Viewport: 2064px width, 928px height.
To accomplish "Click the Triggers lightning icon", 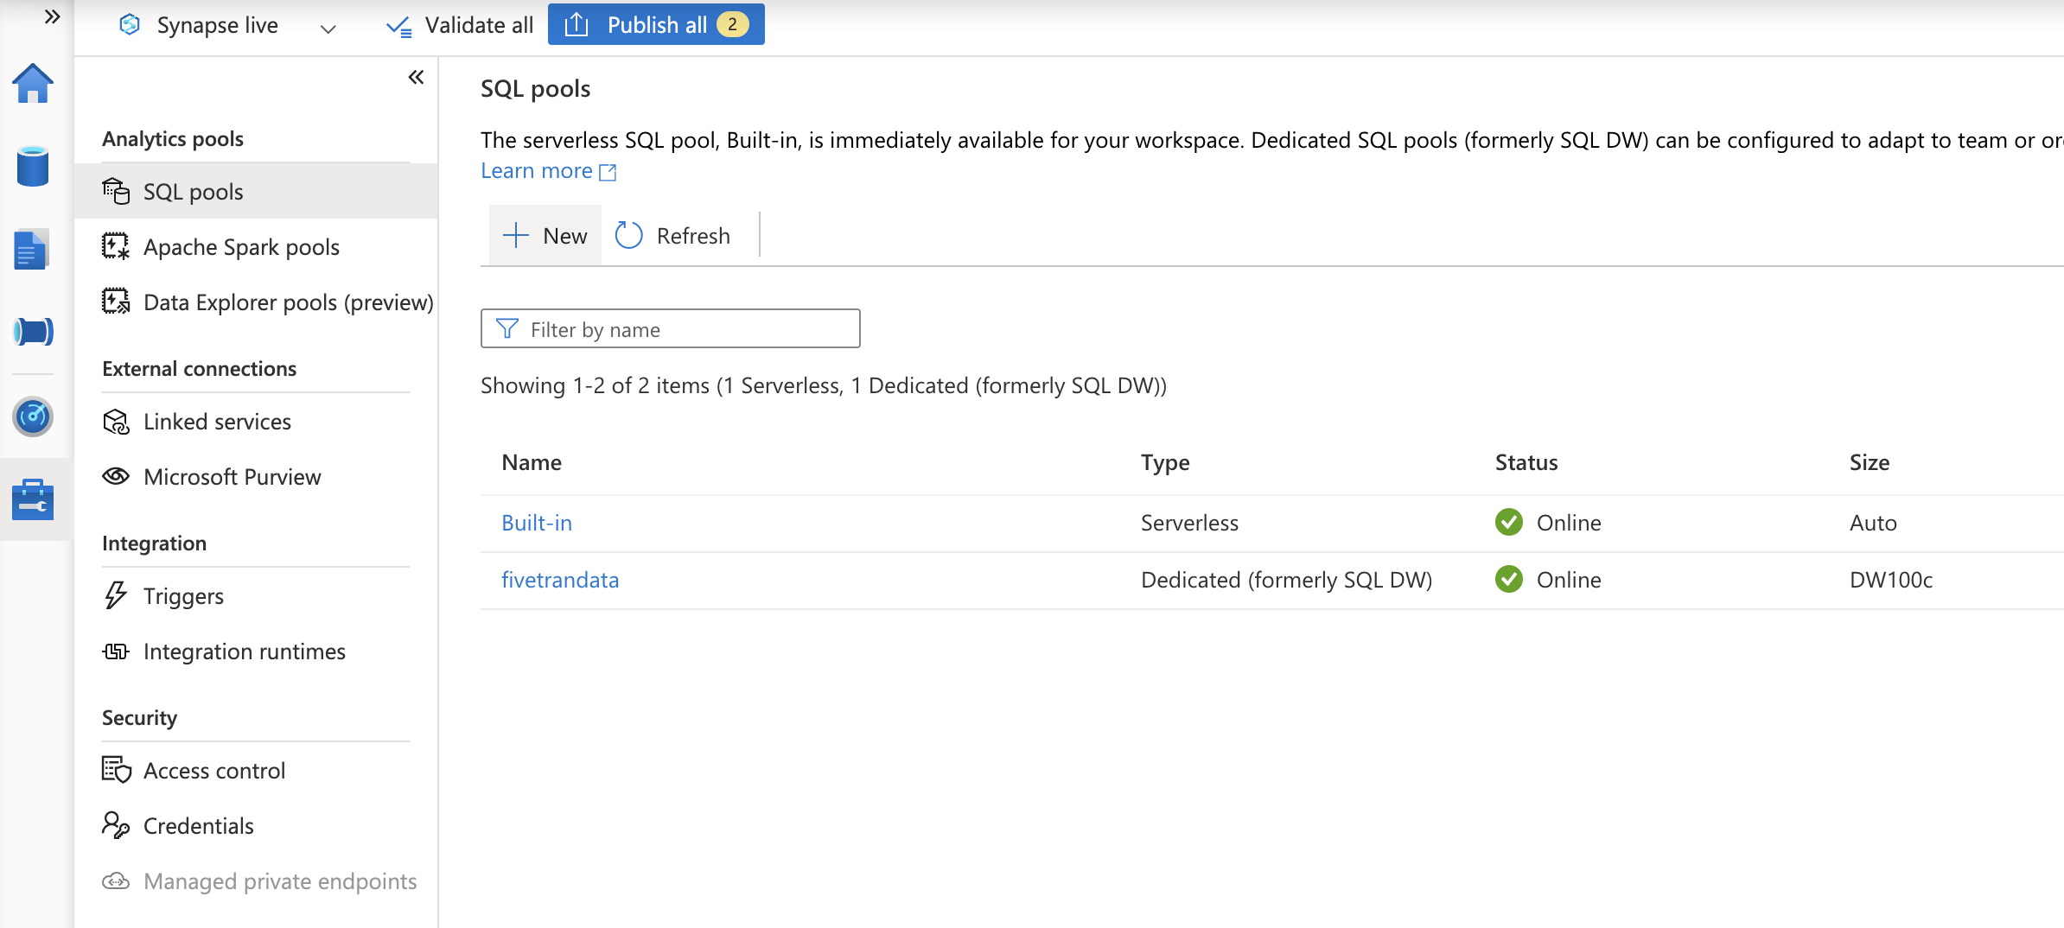I will (115, 595).
